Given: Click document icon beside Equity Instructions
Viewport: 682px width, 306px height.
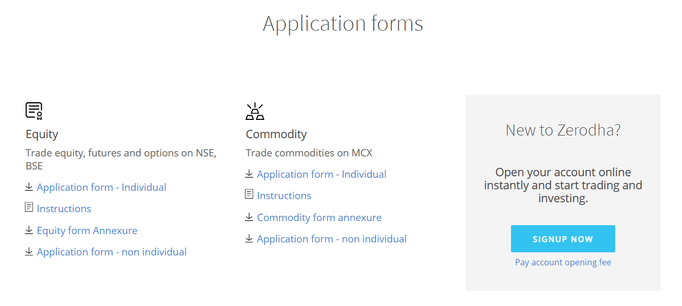Looking at the screenshot, I should click(x=29, y=207).
